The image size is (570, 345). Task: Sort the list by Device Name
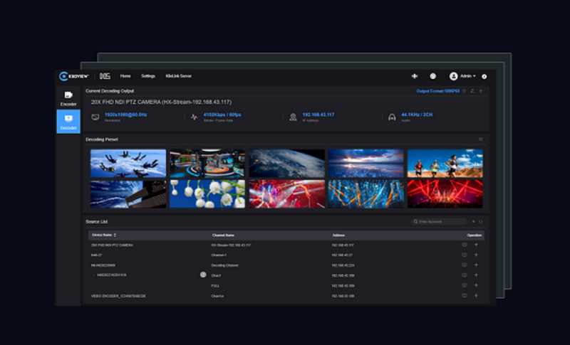pos(115,235)
